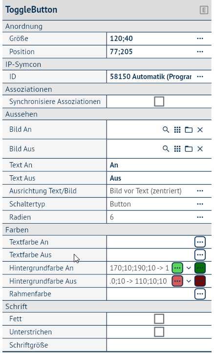Open the Größe editor ellipsis button

[x=200, y=39]
